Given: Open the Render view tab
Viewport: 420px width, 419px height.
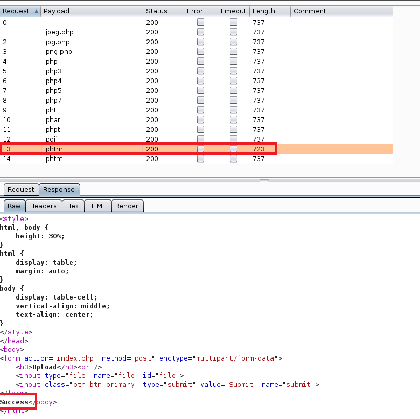Looking at the screenshot, I should (127, 206).
